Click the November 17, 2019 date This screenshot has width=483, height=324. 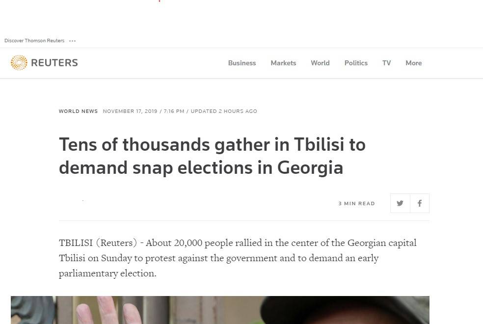(x=130, y=111)
